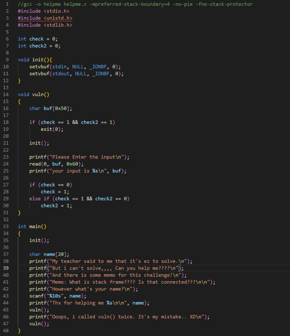Viewport: 290px width, 336px height.
Task: Click the 'else if (check == 1 && check2 == 0)' line
Action: [x=79, y=199]
